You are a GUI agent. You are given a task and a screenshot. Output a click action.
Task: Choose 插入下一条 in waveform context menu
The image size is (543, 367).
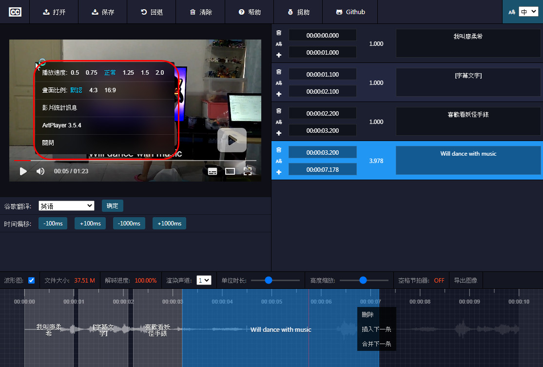click(377, 329)
